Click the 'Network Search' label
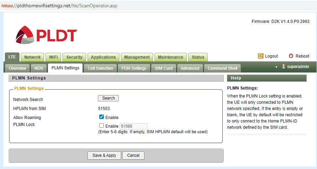 coord(28,100)
